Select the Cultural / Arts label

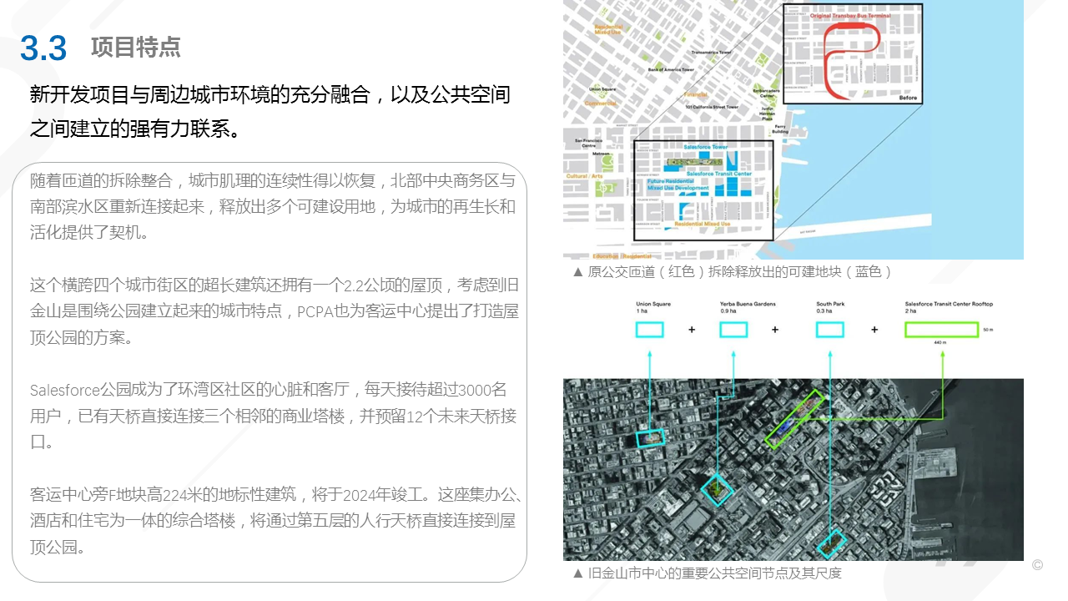pyautogui.click(x=584, y=176)
